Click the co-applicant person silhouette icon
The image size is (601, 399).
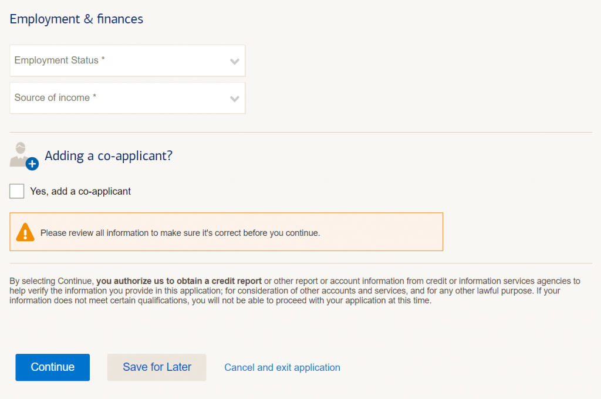point(20,154)
